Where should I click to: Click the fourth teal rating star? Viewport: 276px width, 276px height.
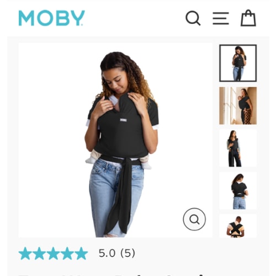(67, 253)
